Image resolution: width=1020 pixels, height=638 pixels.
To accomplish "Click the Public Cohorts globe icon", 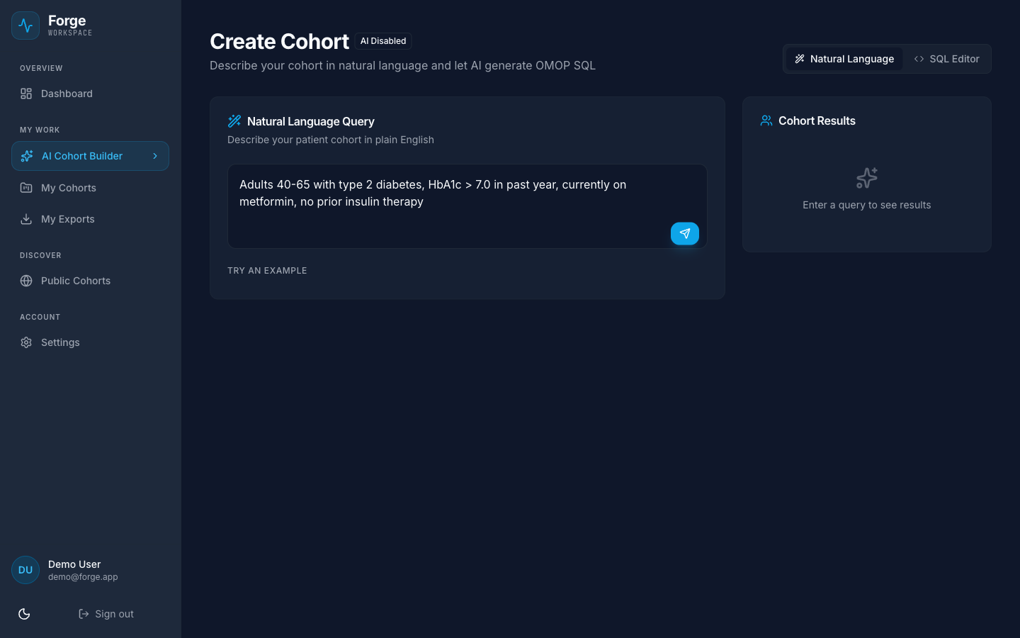I will point(26,281).
